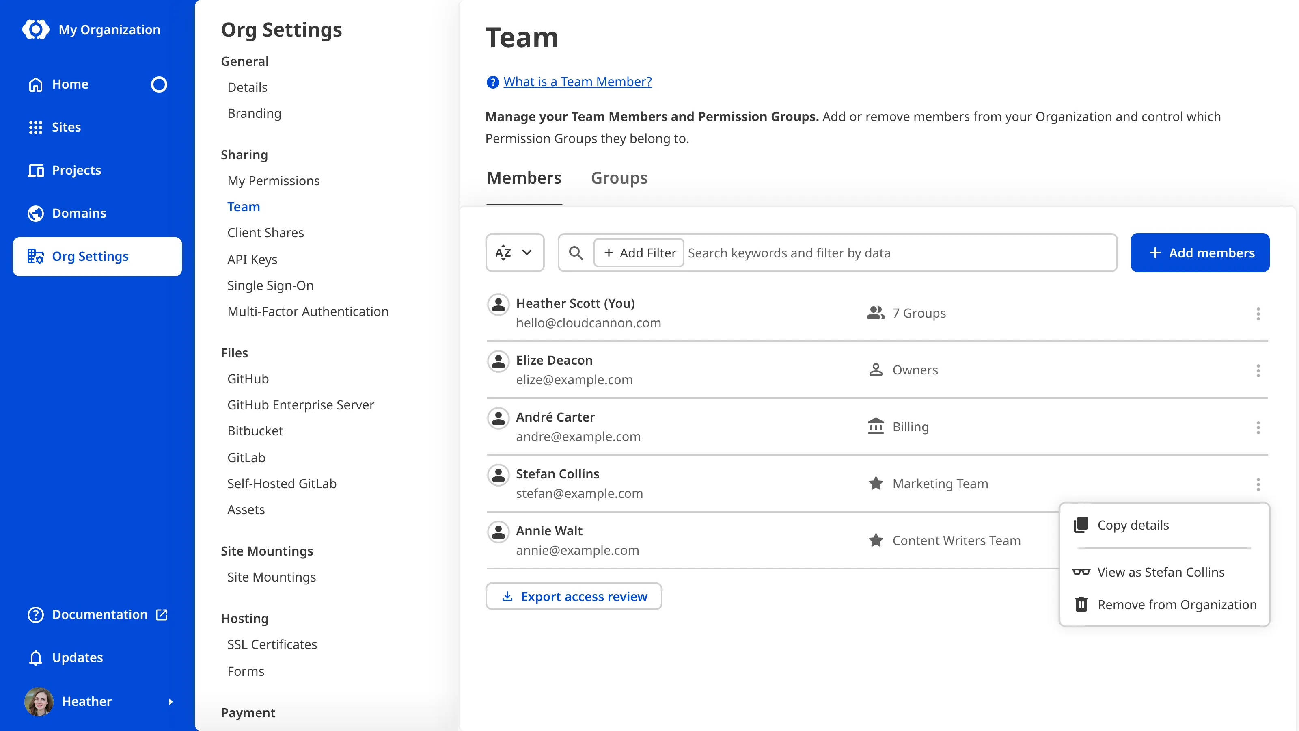Open 'What is a Team Member?' link
The height and width of the screenshot is (731, 1299).
click(x=577, y=82)
